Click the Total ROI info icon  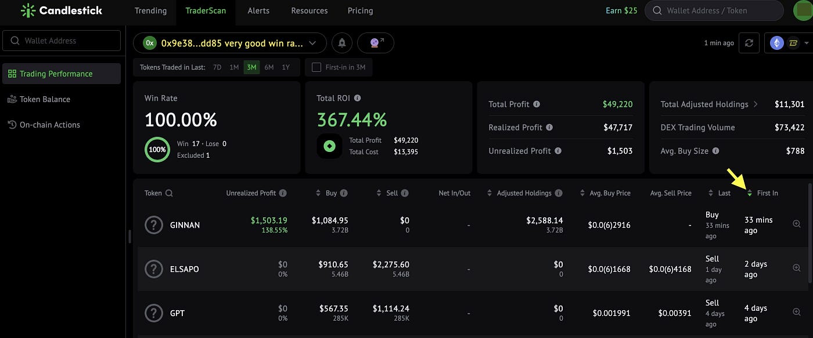click(x=357, y=99)
